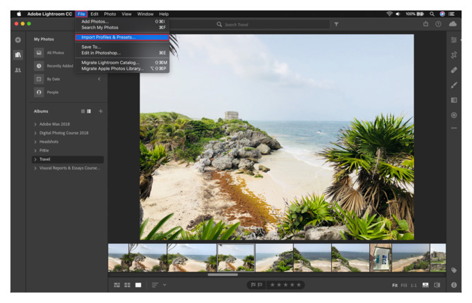
Task: Set rating to one star
Action: tap(272, 285)
